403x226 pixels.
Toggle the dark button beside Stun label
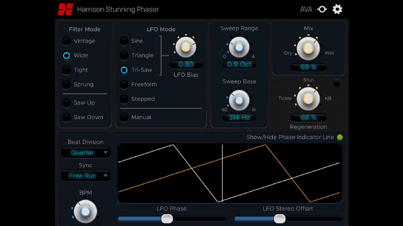pos(337,83)
